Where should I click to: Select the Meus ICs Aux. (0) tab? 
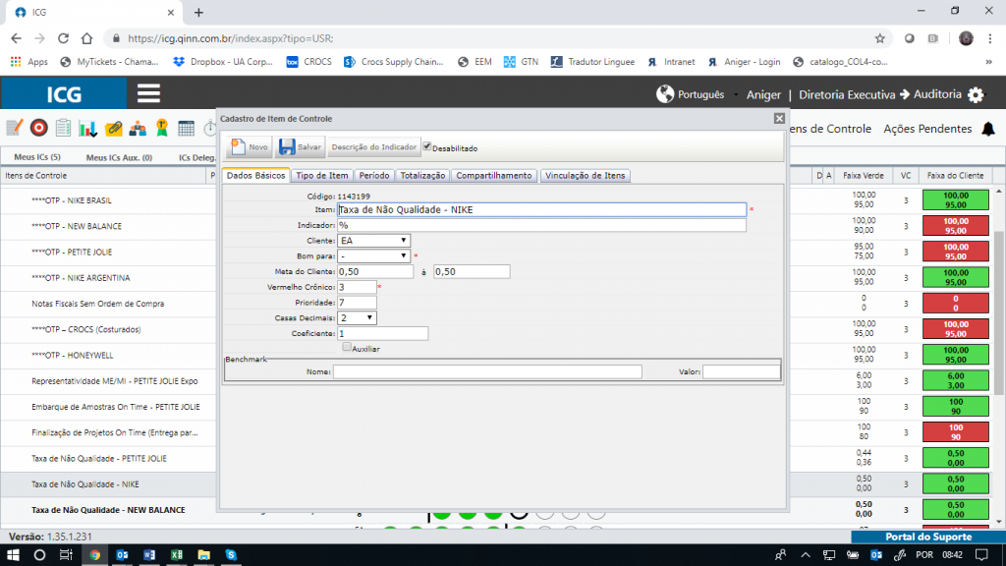pyautogui.click(x=119, y=157)
